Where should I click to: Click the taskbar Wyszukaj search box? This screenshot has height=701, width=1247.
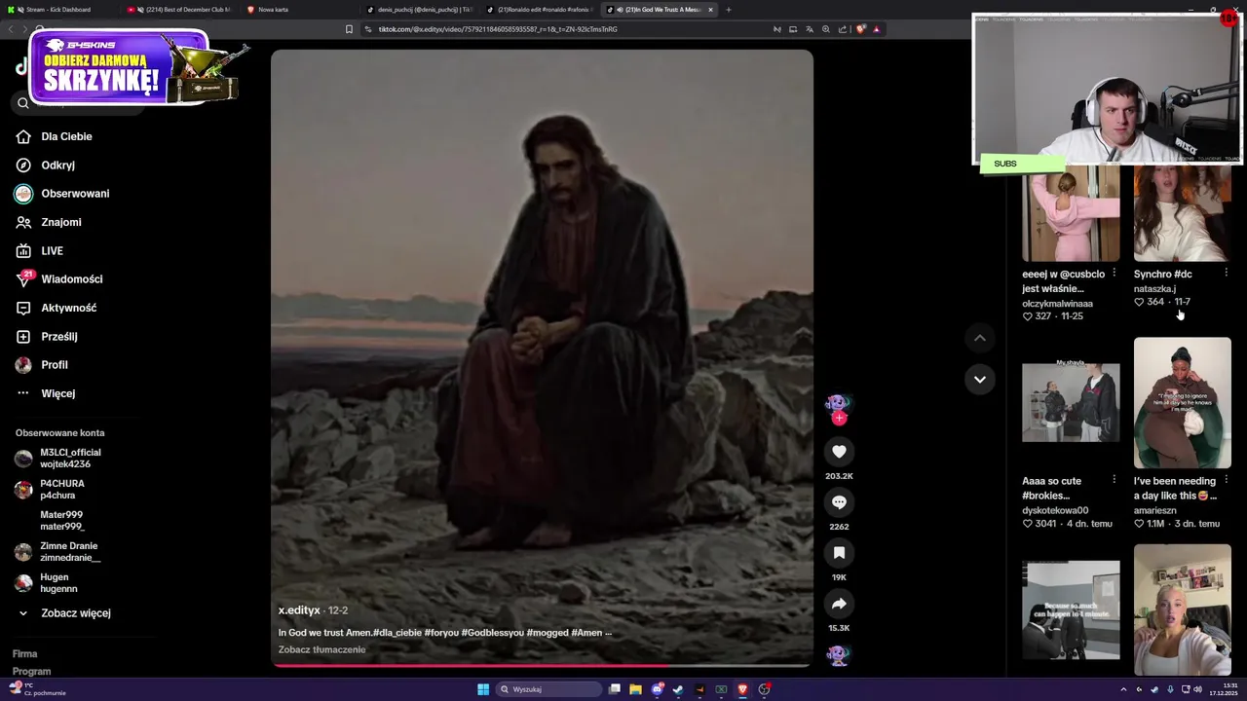548,689
